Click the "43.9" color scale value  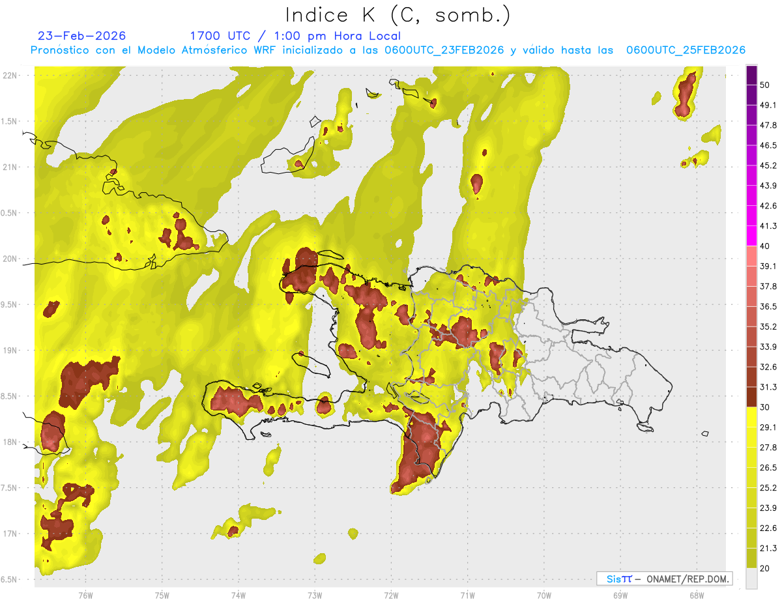coord(768,186)
